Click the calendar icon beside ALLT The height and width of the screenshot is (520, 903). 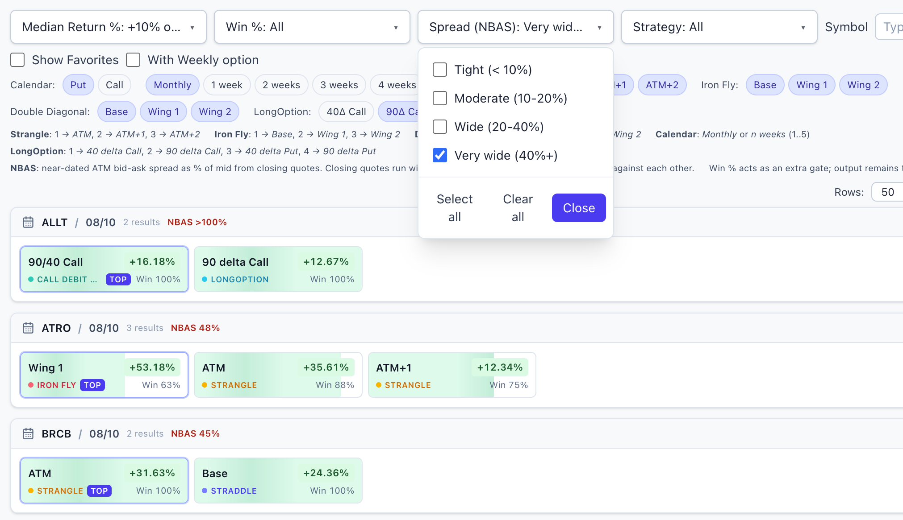pyautogui.click(x=28, y=222)
